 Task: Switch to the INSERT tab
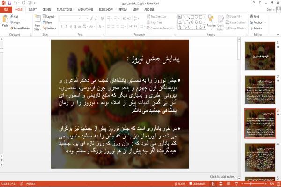click(32, 9)
